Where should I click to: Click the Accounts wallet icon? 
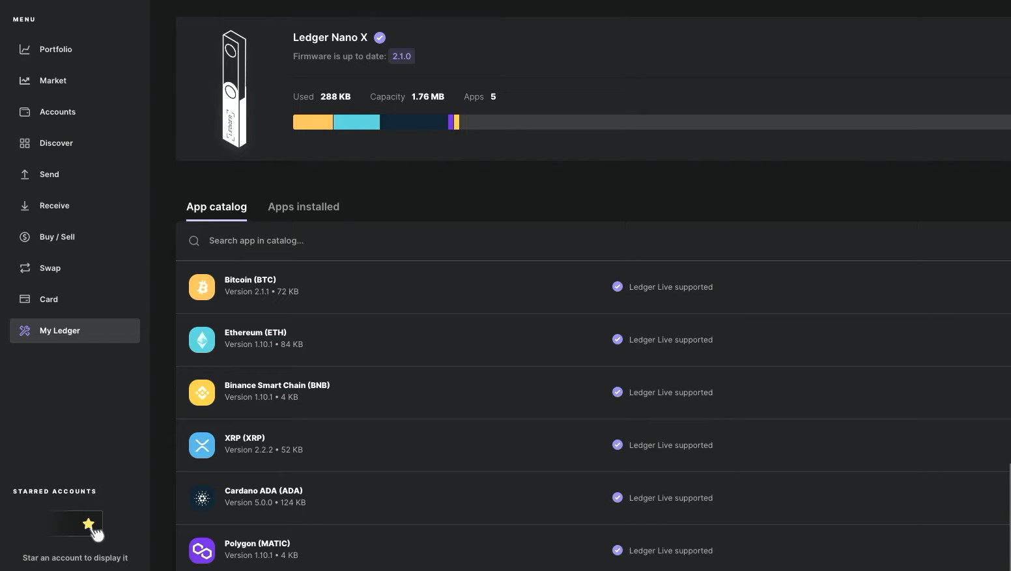(25, 112)
